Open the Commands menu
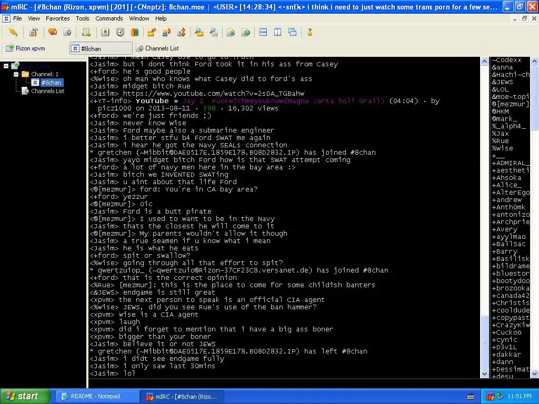539x404 pixels. pyautogui.click(x=109, y=18)
